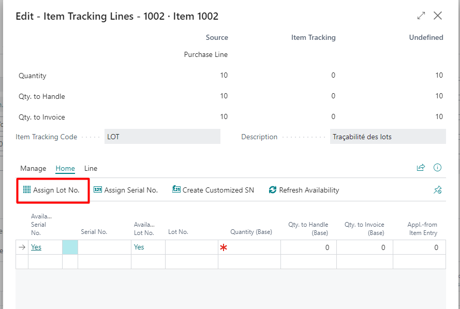Select the first row arrow indicator
Image resolution: width=460 pixels, height=309 pixels.
pyautogui.click(x=22, y=247)
